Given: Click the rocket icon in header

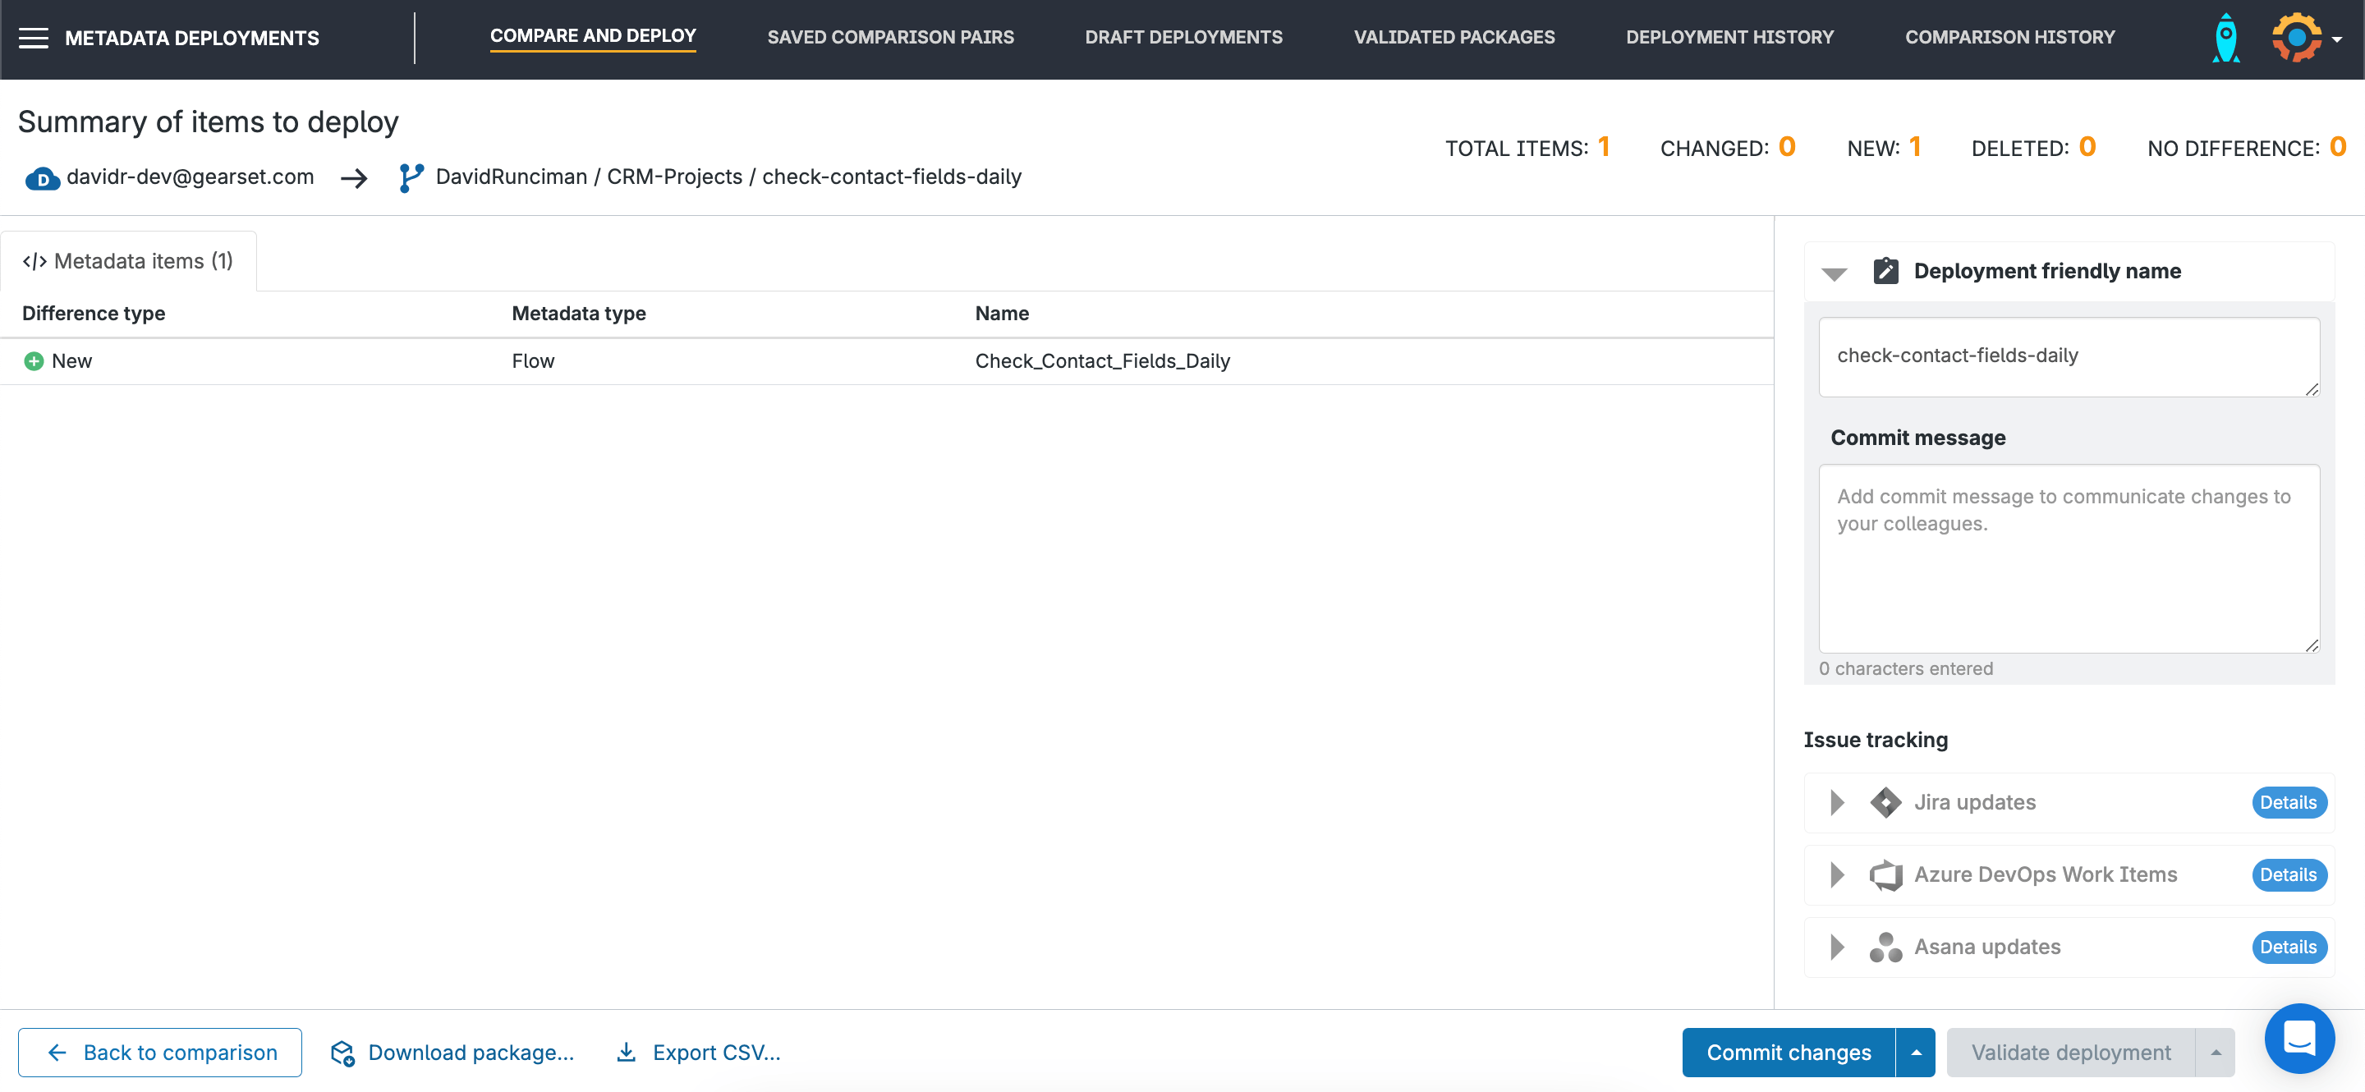Looking at the screenshot, I should pyautogui.click(x=2225, y=38).
